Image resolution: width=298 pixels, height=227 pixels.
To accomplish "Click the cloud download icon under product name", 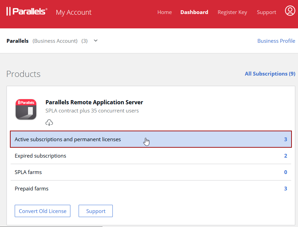I will click(49, 123).
